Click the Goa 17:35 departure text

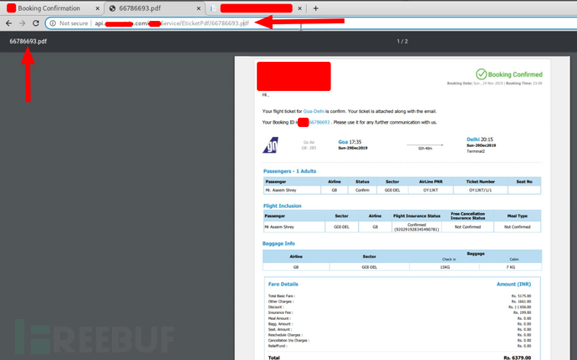350,142
